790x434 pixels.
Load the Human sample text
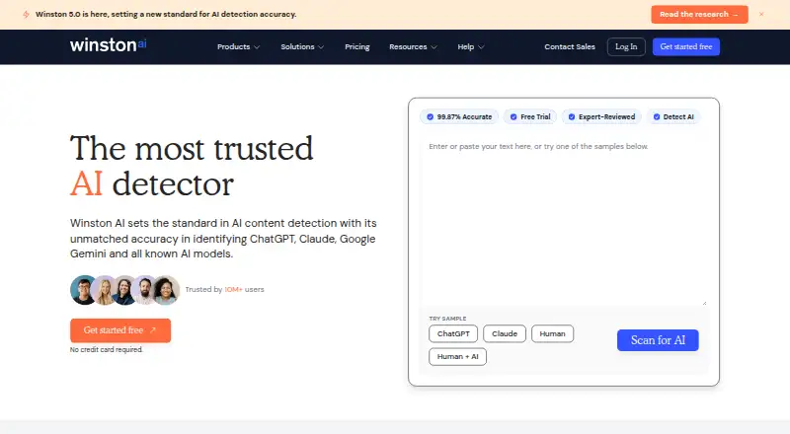pyautogui.click(x=552, y=333)
